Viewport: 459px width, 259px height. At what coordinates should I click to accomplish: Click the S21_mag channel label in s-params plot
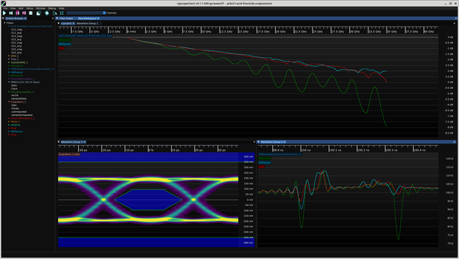tap(85, 36)
